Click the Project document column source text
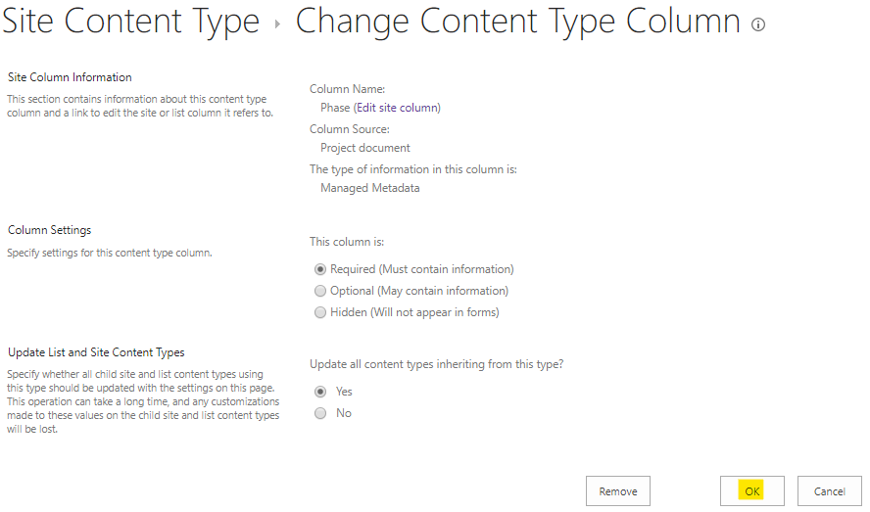 365,148
